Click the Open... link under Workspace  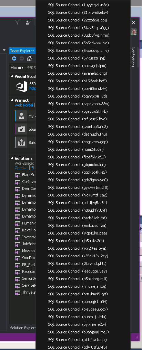click(x=21, y=168)
